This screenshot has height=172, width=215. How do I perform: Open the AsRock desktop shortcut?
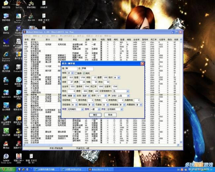(x=6, y=43)
